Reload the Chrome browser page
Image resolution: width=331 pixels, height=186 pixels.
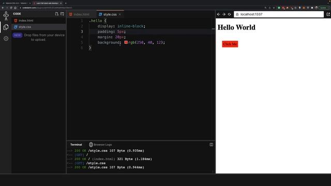point(11,8)
